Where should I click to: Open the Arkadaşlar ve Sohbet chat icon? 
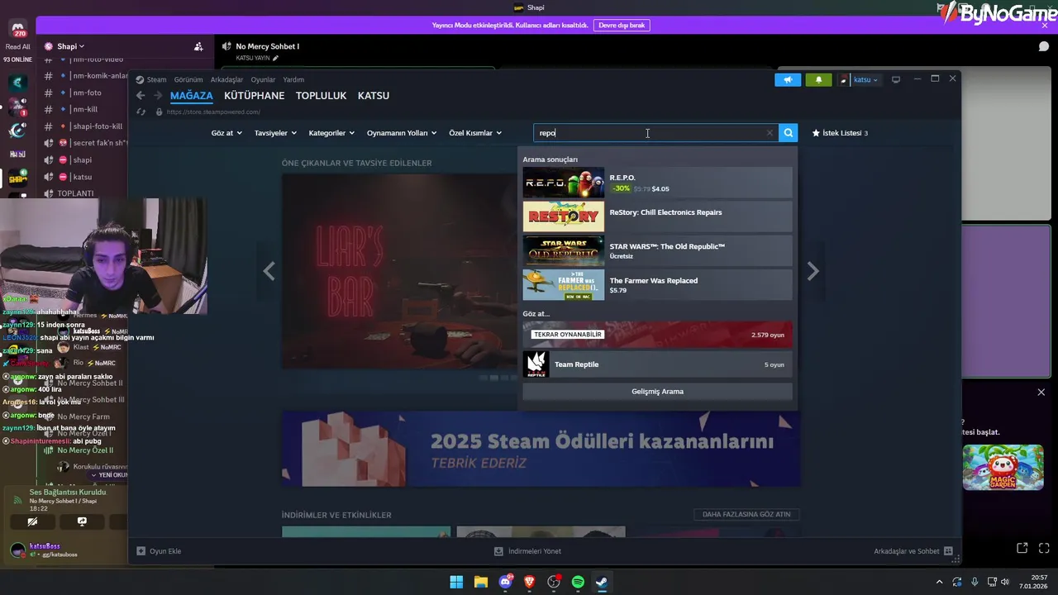[948, 551]
